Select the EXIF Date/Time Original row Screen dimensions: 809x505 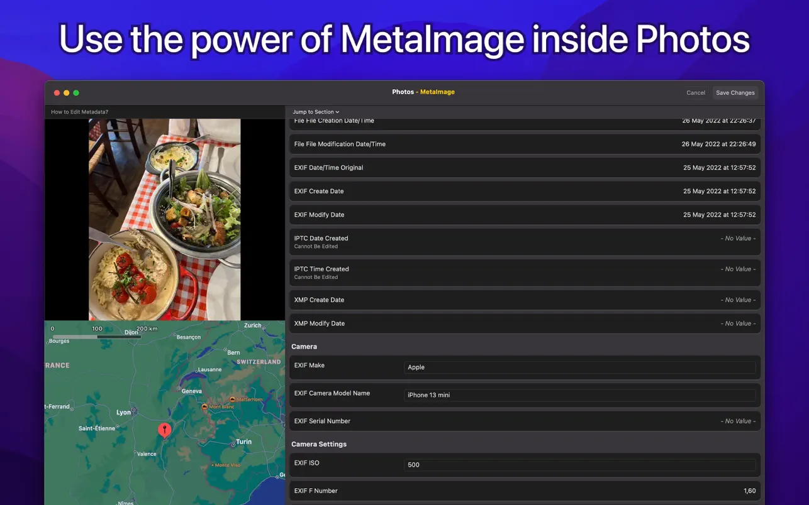click(x=525, y=168)
